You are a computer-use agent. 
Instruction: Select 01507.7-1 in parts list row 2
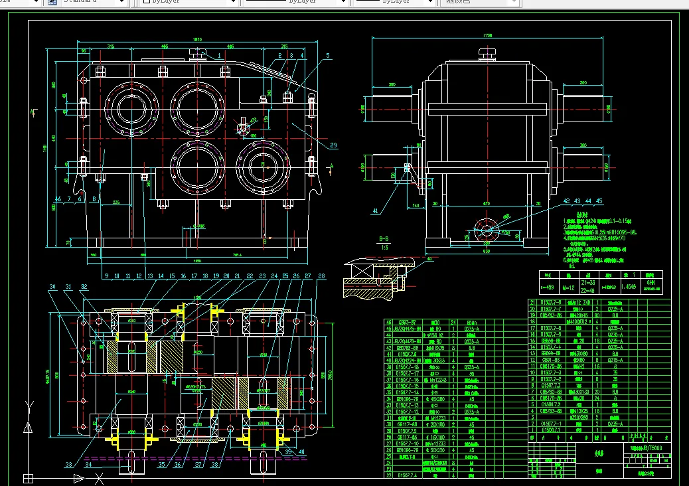[x=551, y=424]
